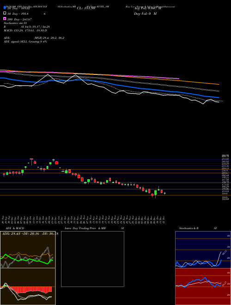This screenshot has height=305, width=231.
Task: Click the 'ADX signal: SELL' text
Action: [x=16, y=42]
